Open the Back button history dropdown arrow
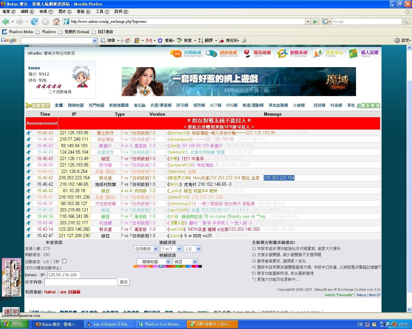This screenshot has width=412, height=329. [13, 22]
